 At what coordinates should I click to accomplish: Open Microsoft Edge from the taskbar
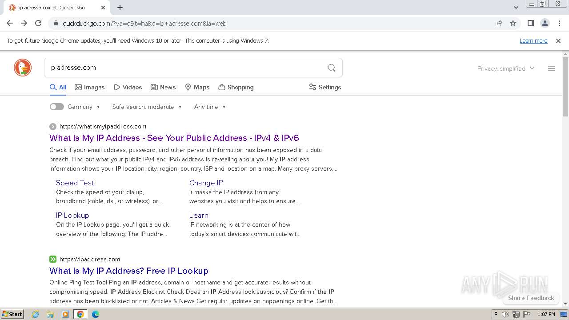coord(96,314)
